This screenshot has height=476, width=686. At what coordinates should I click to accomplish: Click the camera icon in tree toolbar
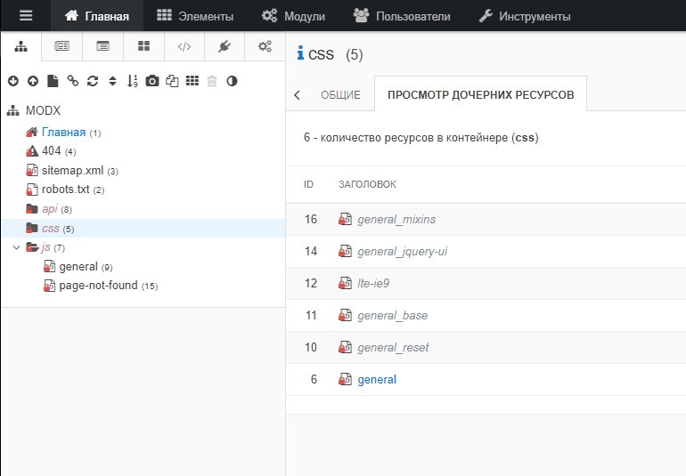[x=152, y=81]
